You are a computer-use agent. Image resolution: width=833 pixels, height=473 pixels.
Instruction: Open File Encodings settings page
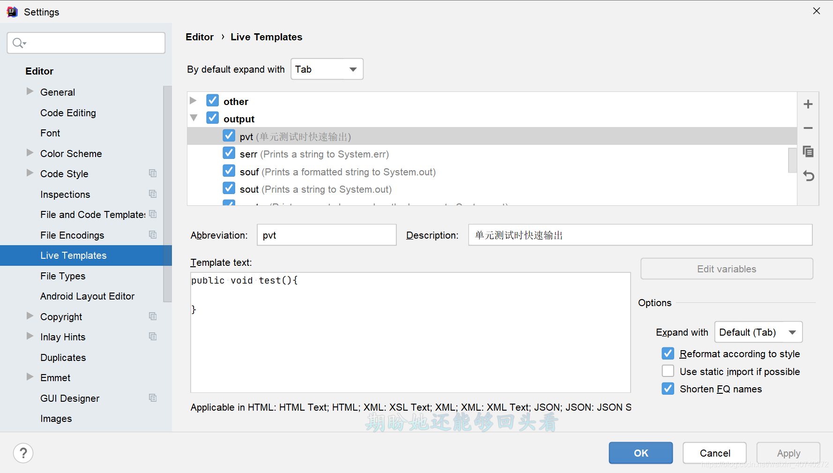[x=72, y=235]
